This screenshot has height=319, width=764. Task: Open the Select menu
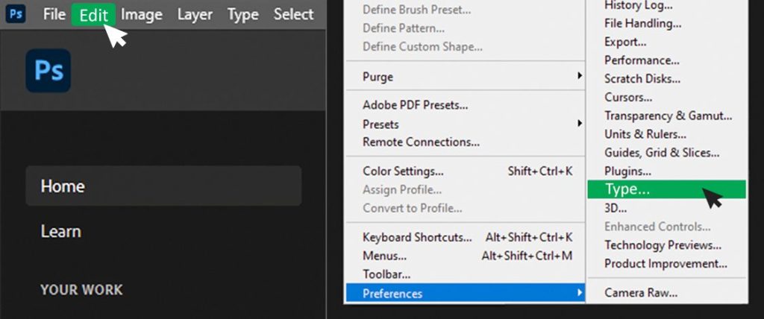293,14
